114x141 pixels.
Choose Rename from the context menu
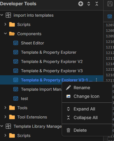87,88
